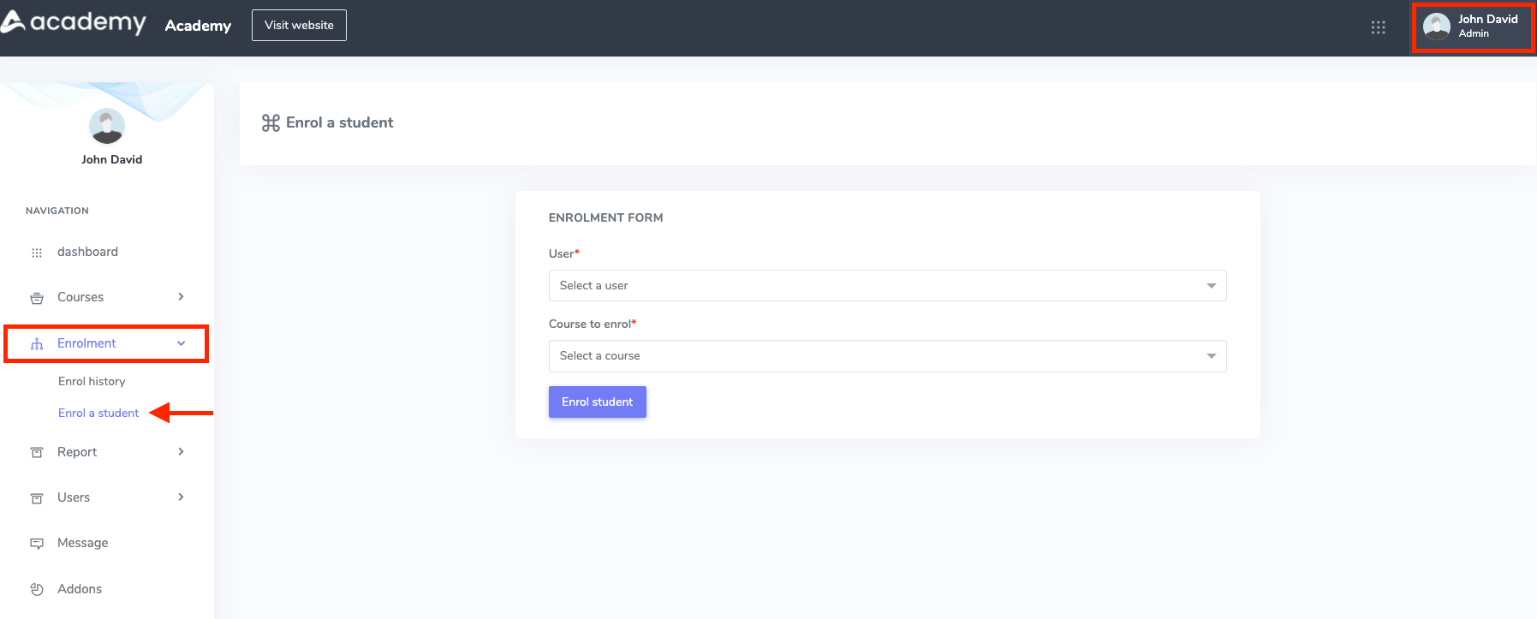Click the Enrolment hierarchy icon
Image resolution: width=1537 pixels, height=619 pixels.
37,344
